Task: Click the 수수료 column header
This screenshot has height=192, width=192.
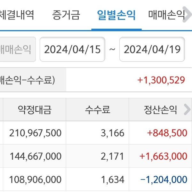Action: 98,110
